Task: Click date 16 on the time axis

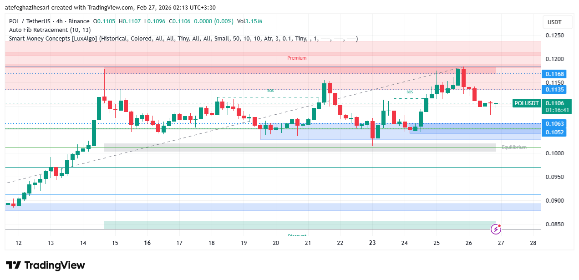Action: (x=147, y=243)
